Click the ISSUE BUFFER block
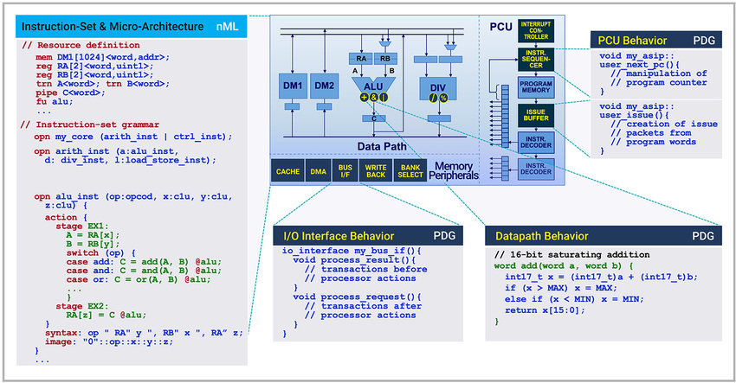736x383 pixels. click(x=535, y=113)
